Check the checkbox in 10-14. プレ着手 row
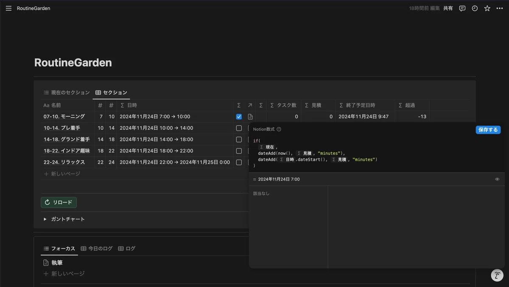Screen dimensions: 509x287 [239, 128]
